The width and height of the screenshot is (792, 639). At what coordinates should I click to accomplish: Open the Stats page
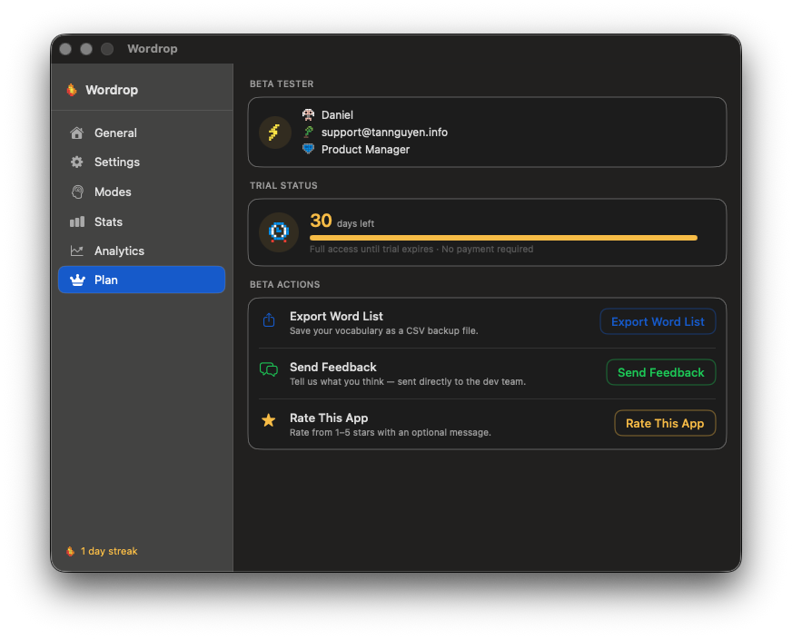tap(142, 221)
